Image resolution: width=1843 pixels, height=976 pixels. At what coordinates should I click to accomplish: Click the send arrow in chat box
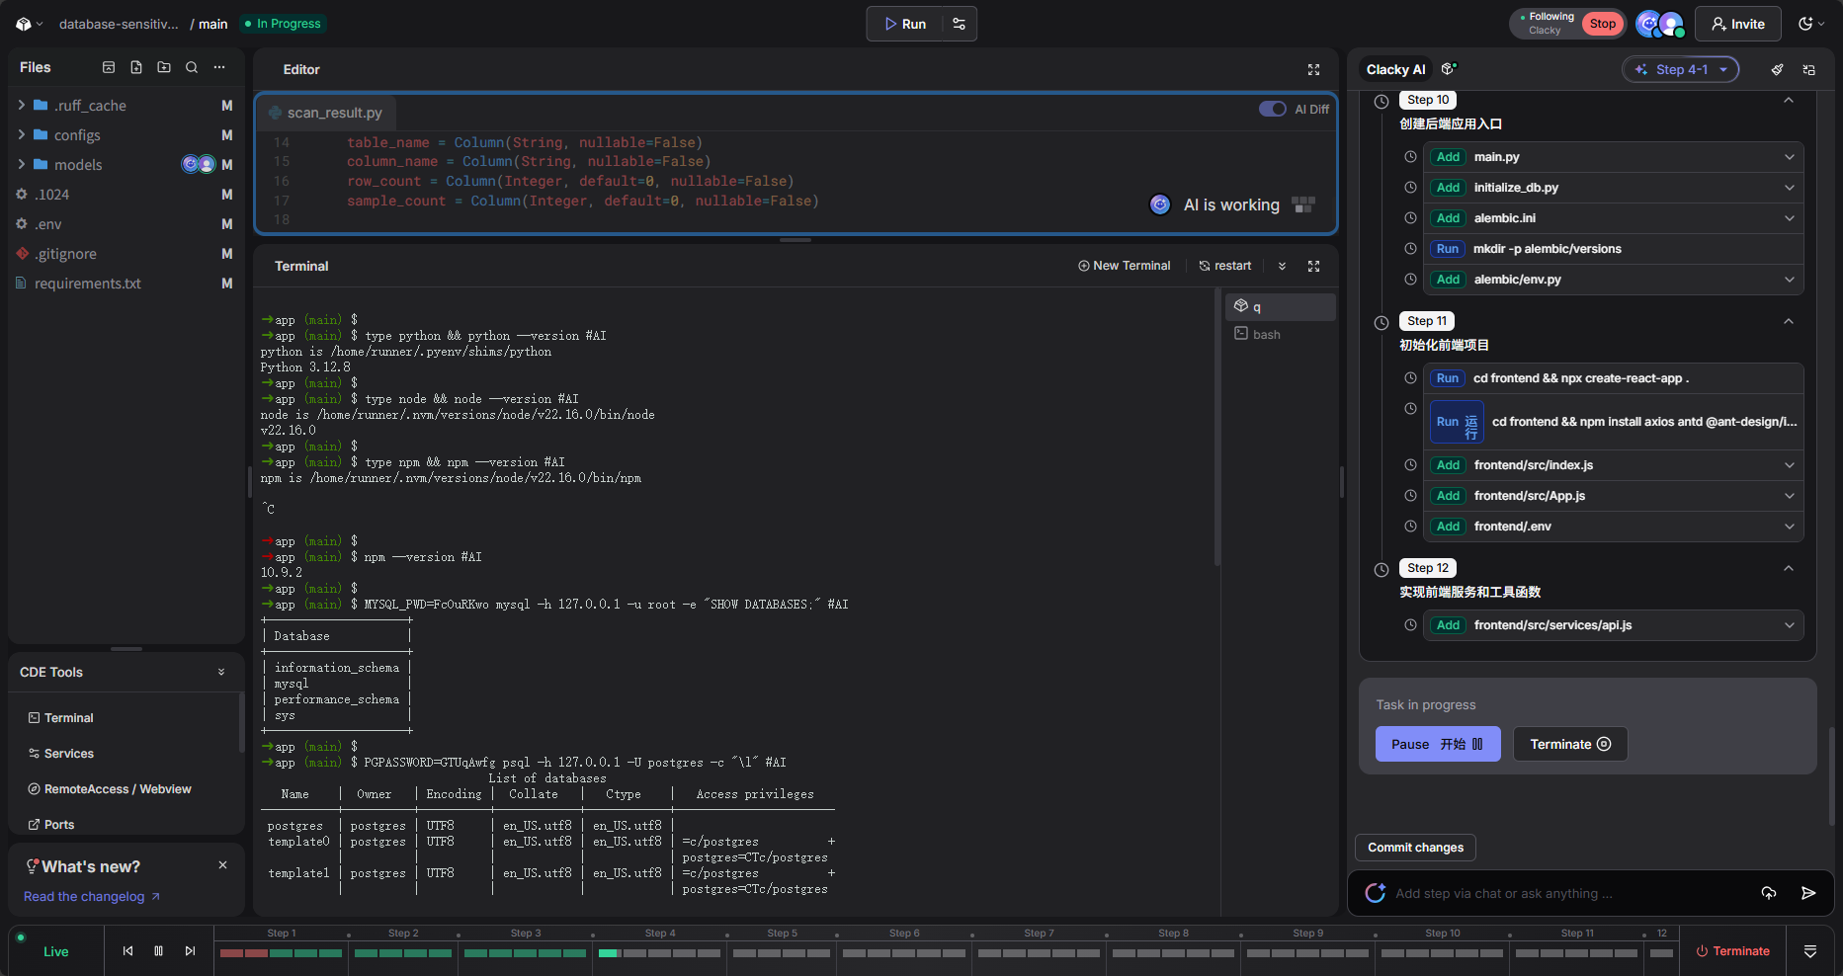(1807, 893)
